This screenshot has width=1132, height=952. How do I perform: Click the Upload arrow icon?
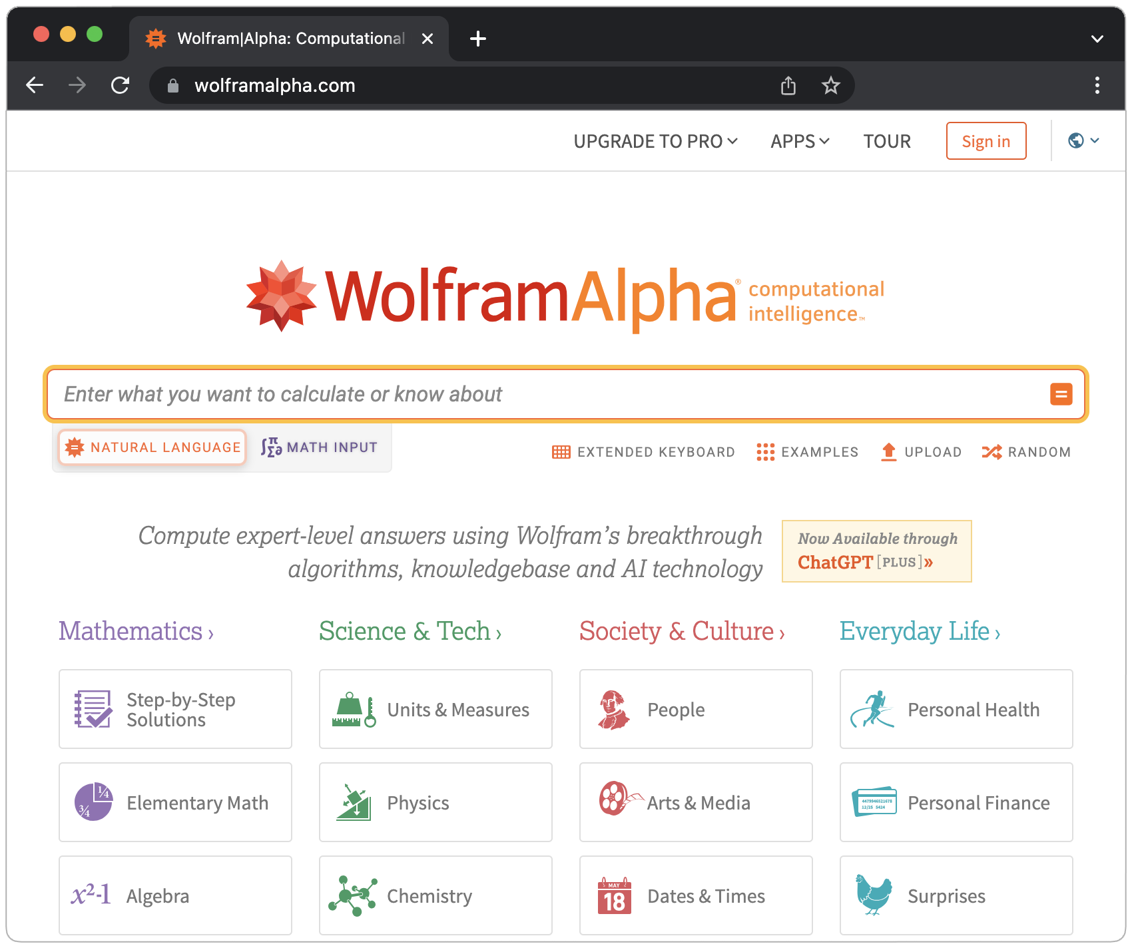888,452
